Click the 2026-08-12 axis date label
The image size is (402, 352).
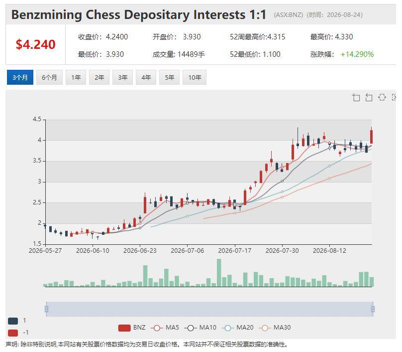click(x=330, y=250)
